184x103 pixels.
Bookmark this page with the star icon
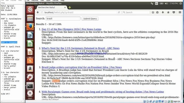(x=153, y=12)
